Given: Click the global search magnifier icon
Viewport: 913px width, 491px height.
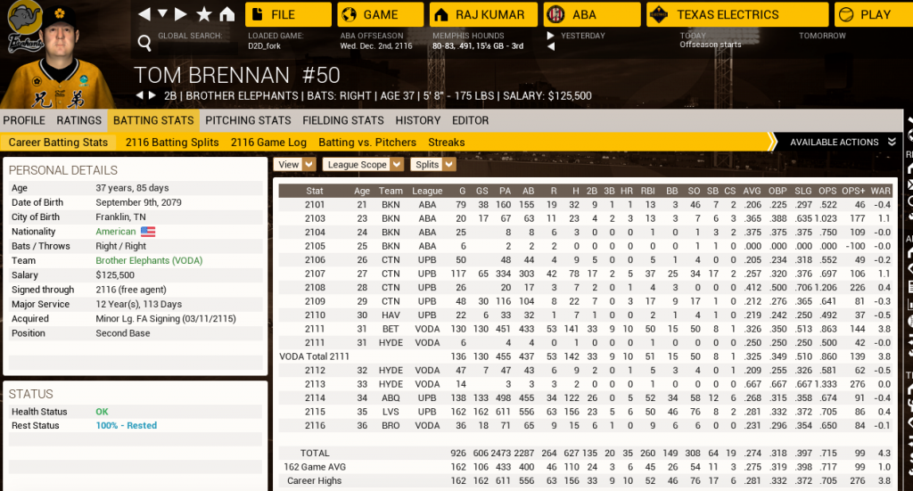Looking at the screenshot, I should 144,42.
